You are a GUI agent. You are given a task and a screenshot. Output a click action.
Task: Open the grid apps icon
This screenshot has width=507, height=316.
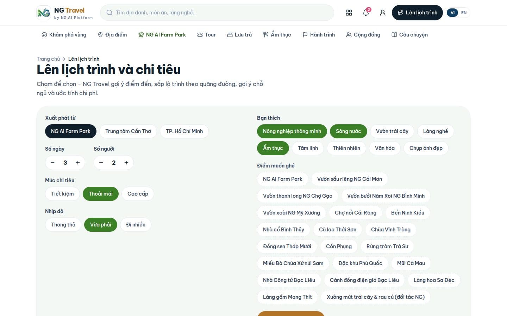349,13
